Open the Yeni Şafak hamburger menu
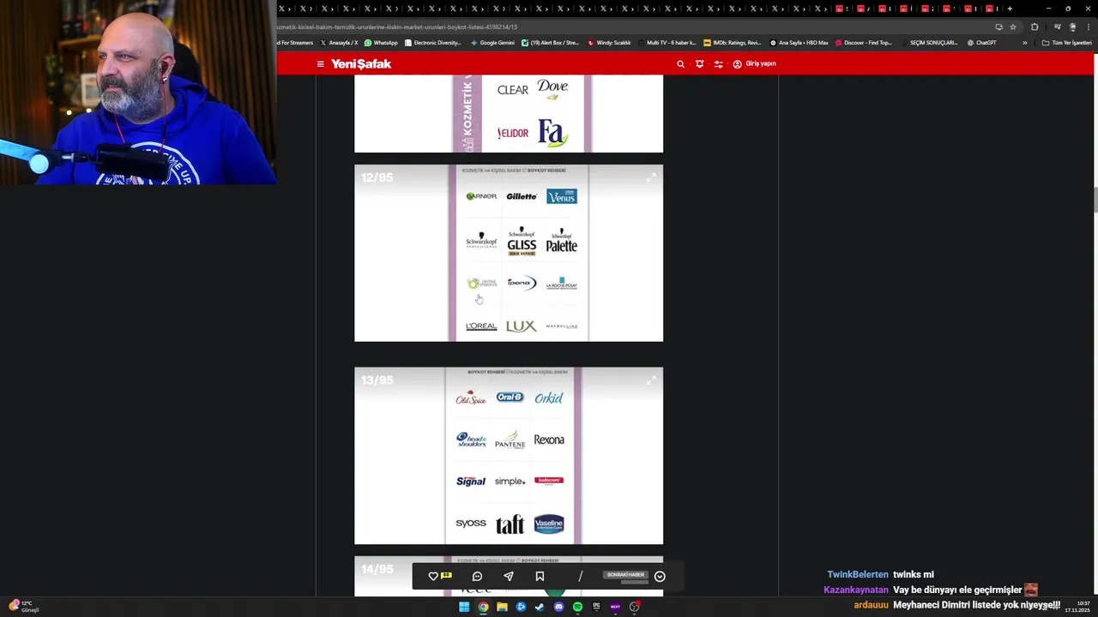This screenshot has width=1098, height=617. [320, 64]
